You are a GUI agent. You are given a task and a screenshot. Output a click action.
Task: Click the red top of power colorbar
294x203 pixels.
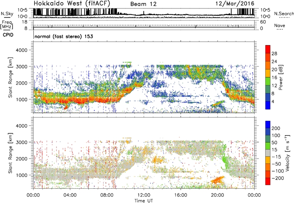[268, 49]
